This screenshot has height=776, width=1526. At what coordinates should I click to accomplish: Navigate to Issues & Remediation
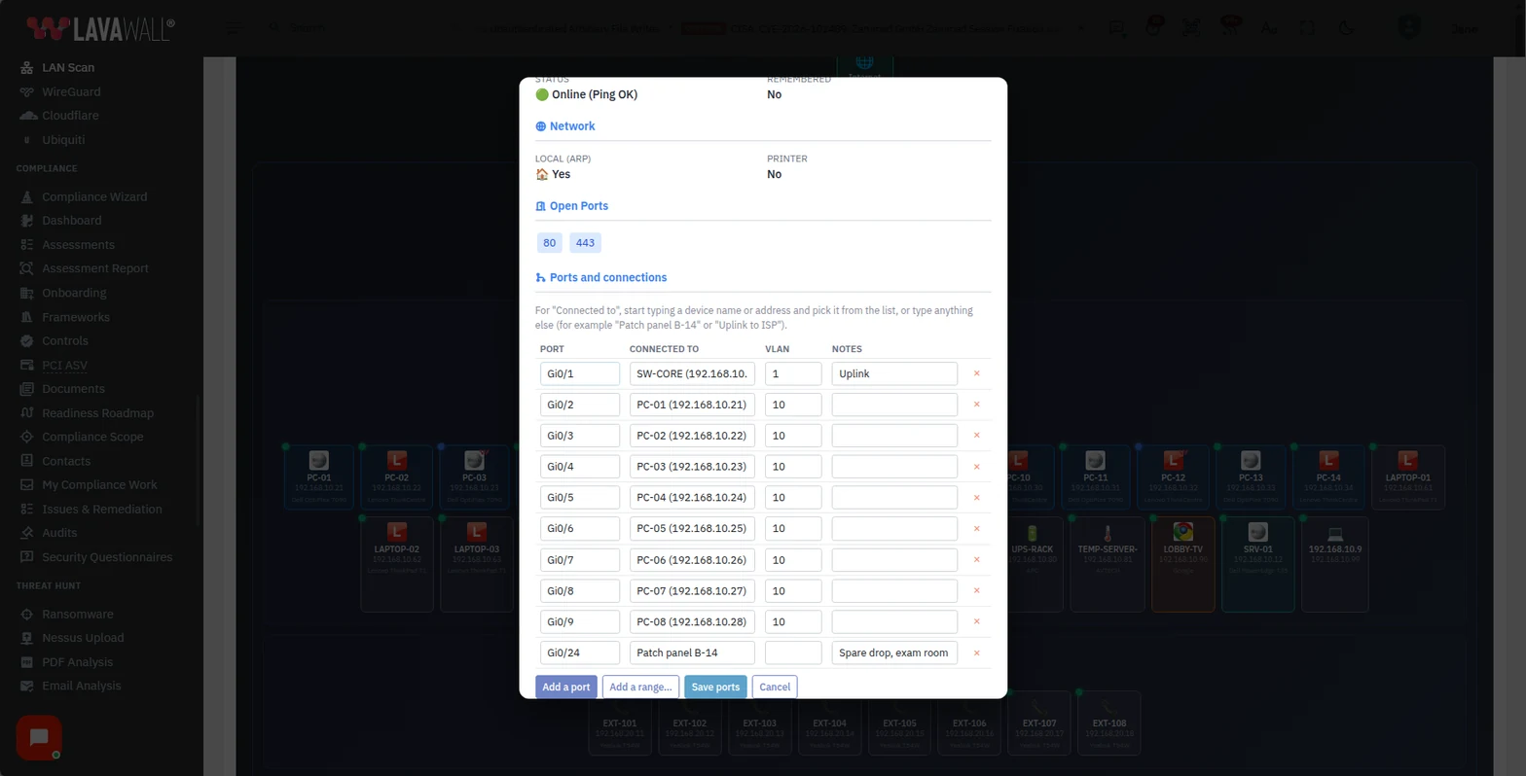(102, 509)
